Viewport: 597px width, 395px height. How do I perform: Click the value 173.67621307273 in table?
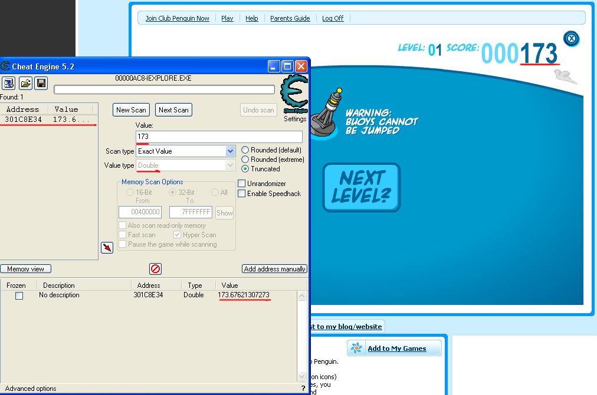[x=243, y=295]
